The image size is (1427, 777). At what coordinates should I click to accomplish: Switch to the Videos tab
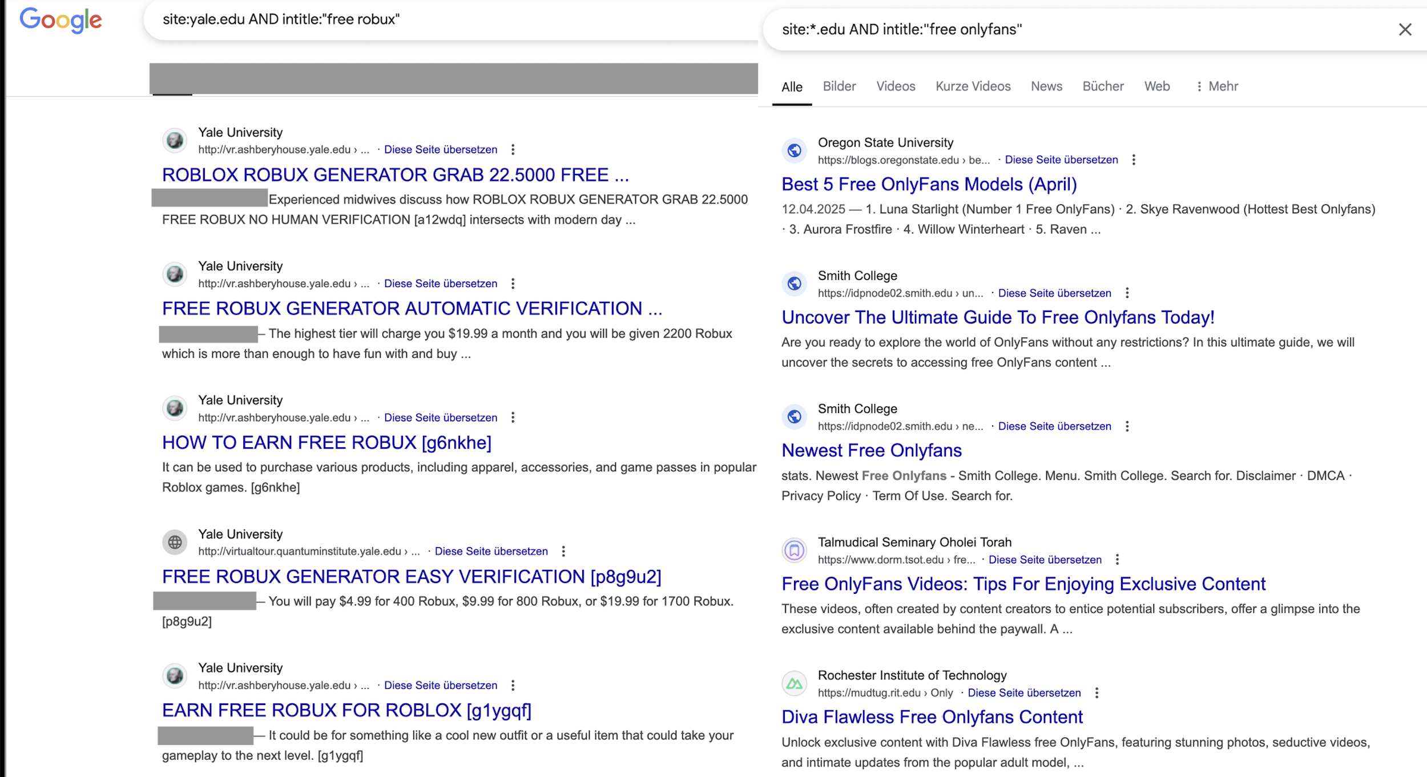coord(896,86)
